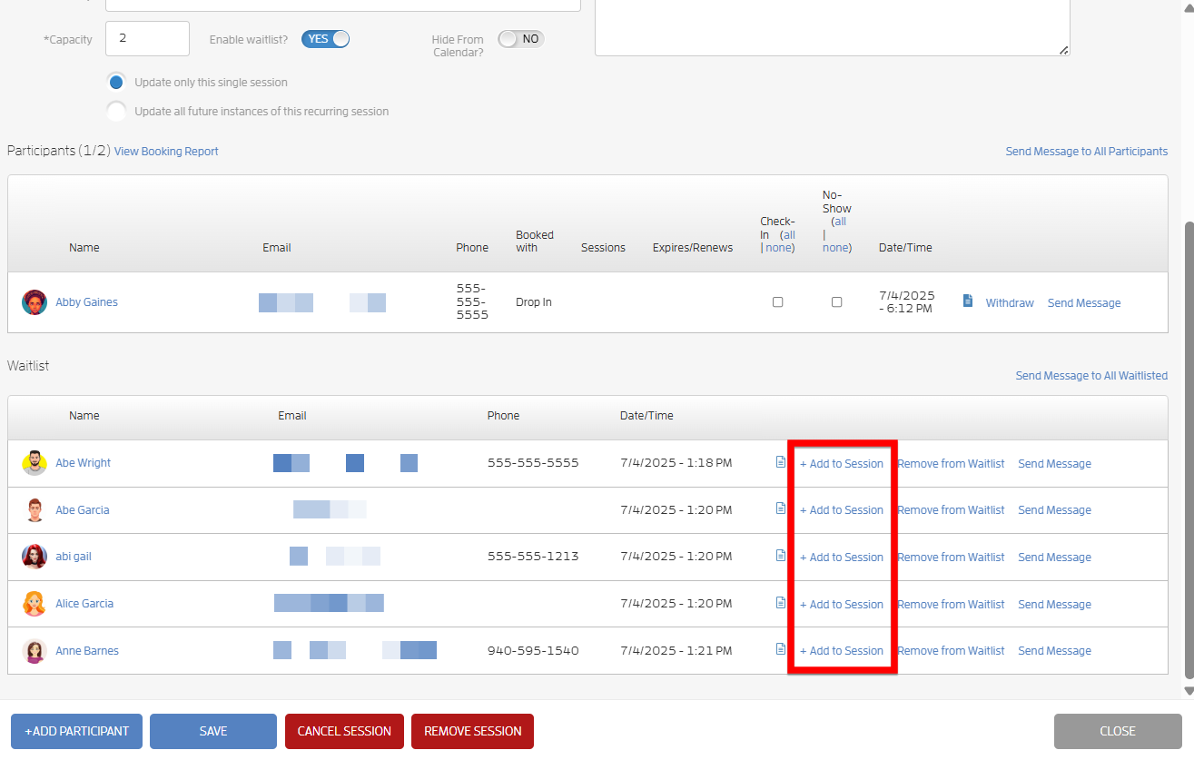Open the note icon in Alice Garcia row

tap(781, 603)
